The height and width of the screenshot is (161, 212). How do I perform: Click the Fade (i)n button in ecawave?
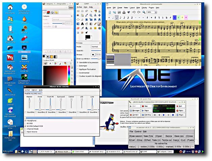click(x=156, y=140)
